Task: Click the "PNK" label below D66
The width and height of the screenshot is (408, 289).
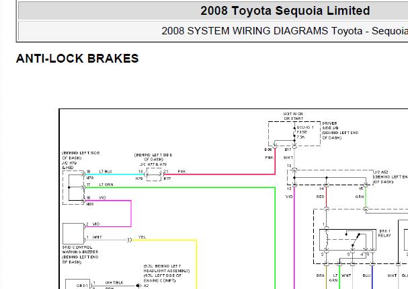Action: tap(270, 158)
